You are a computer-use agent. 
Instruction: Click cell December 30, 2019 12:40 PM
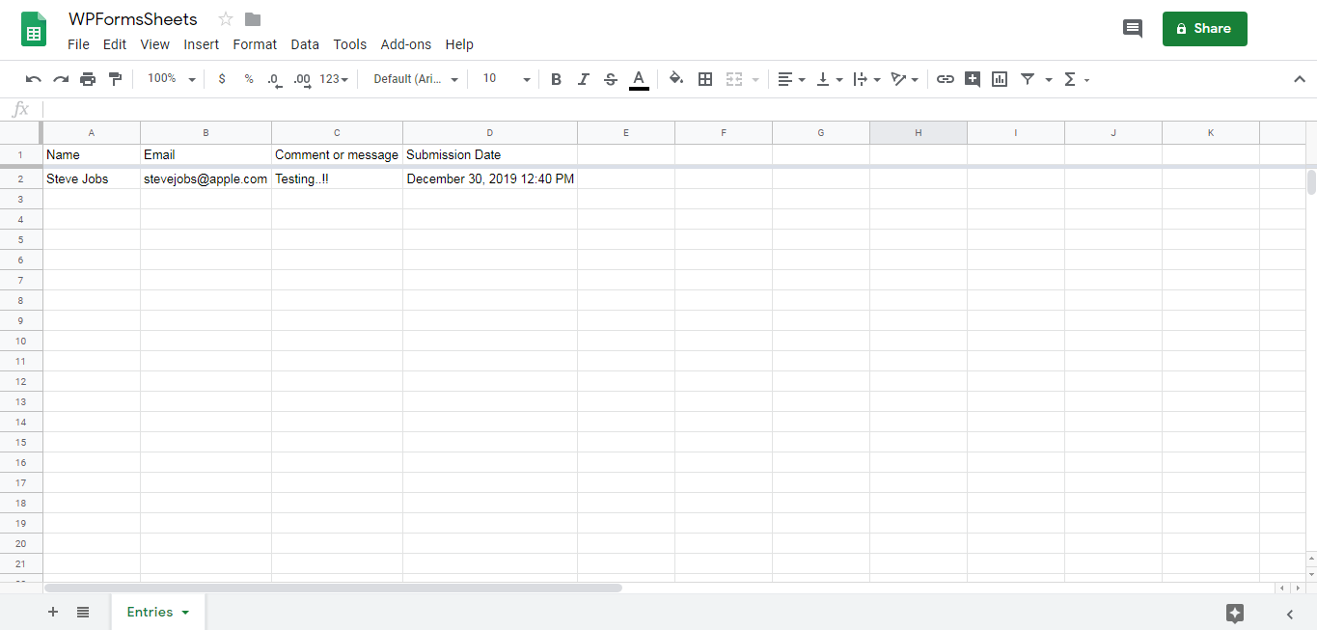(490, 178)
